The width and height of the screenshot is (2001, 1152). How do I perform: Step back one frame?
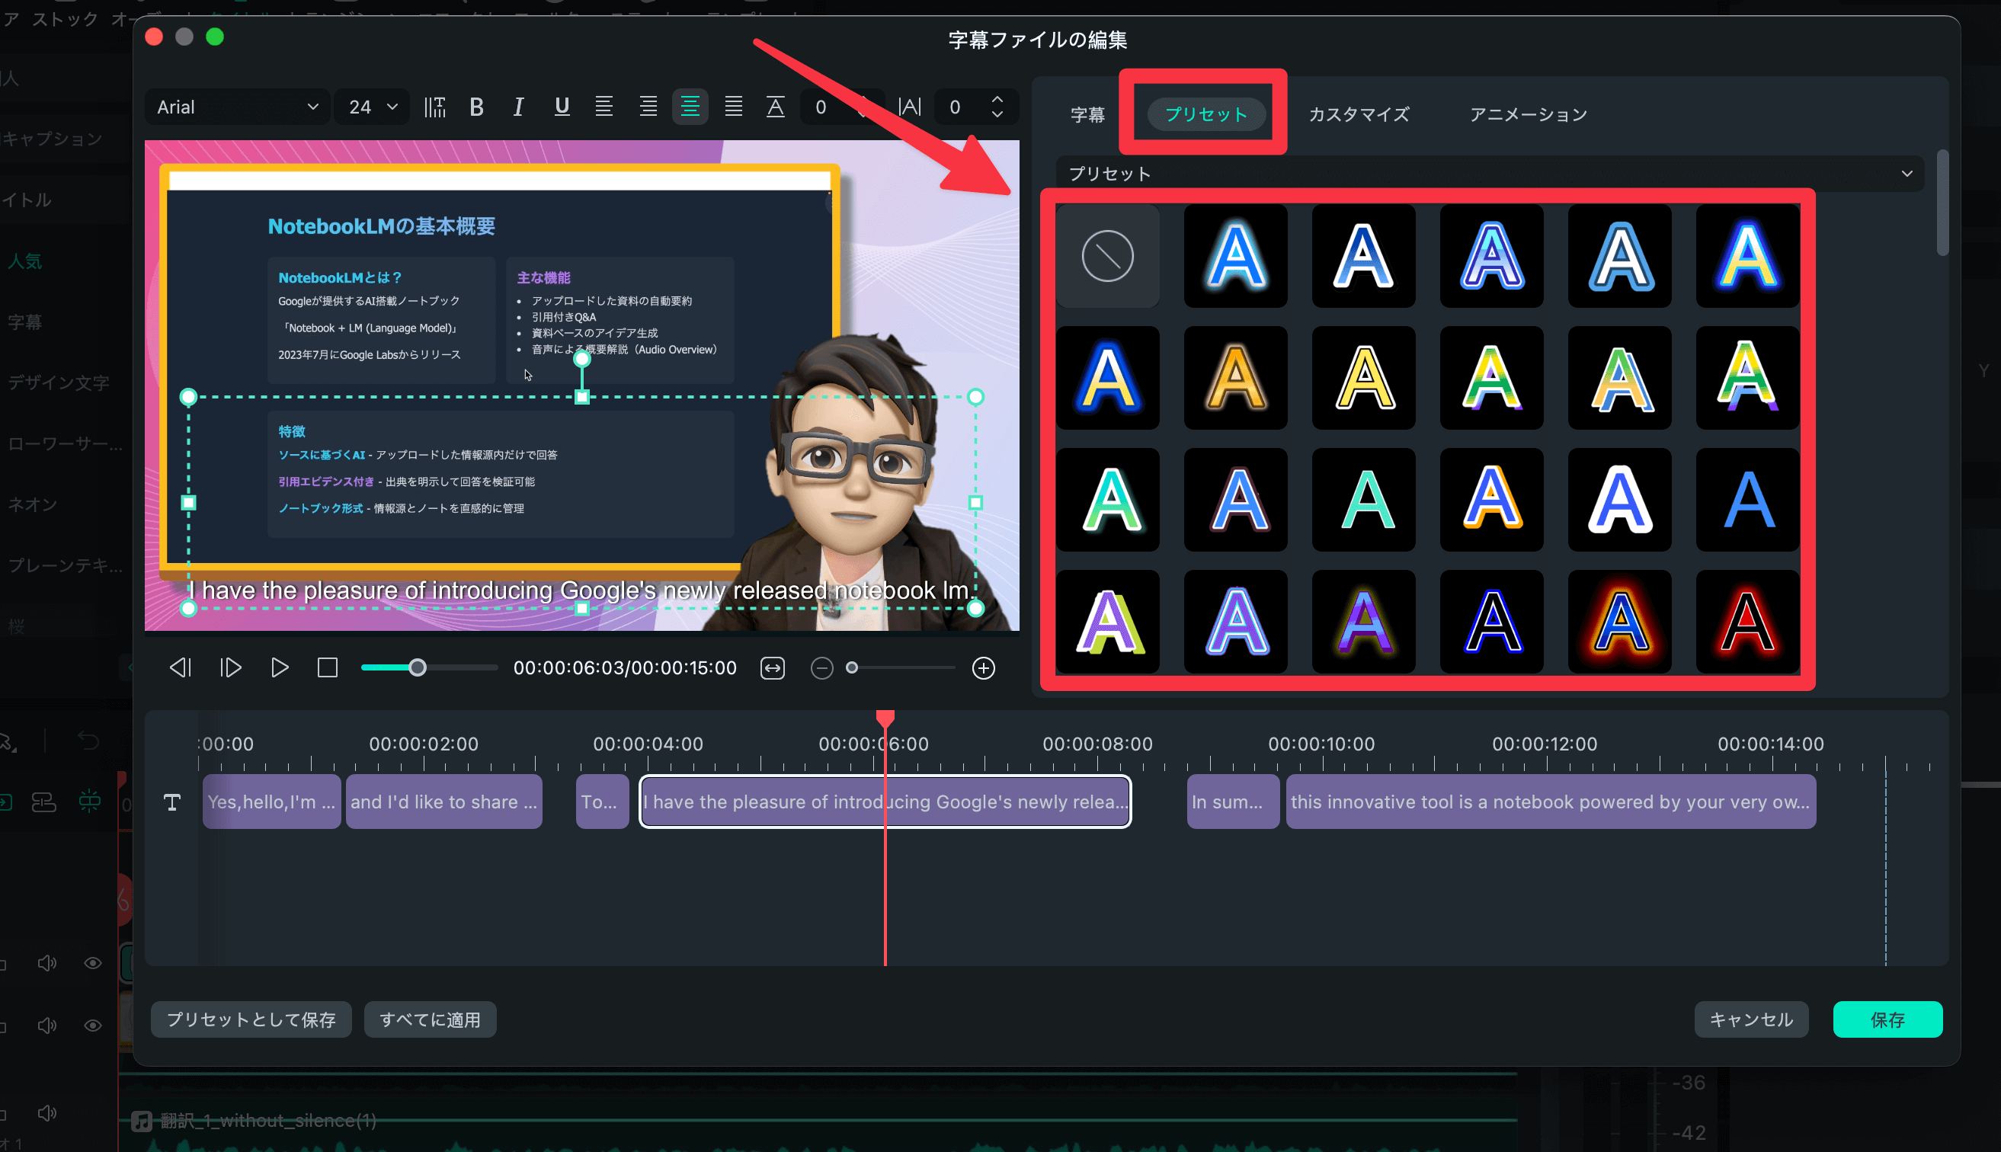(x=181, y=667)
